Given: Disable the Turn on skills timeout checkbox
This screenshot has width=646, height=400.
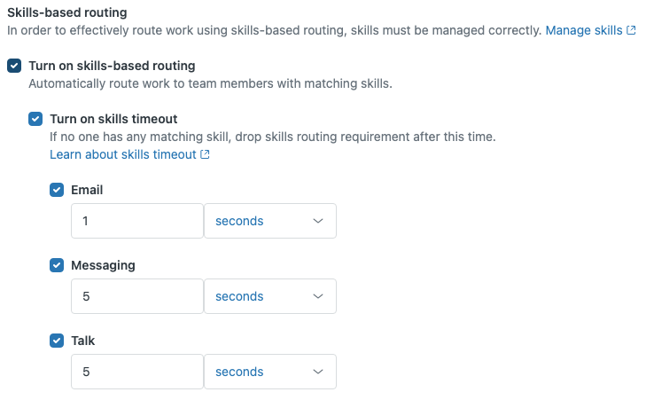Looking at the screenshot, I should [35, 119].
